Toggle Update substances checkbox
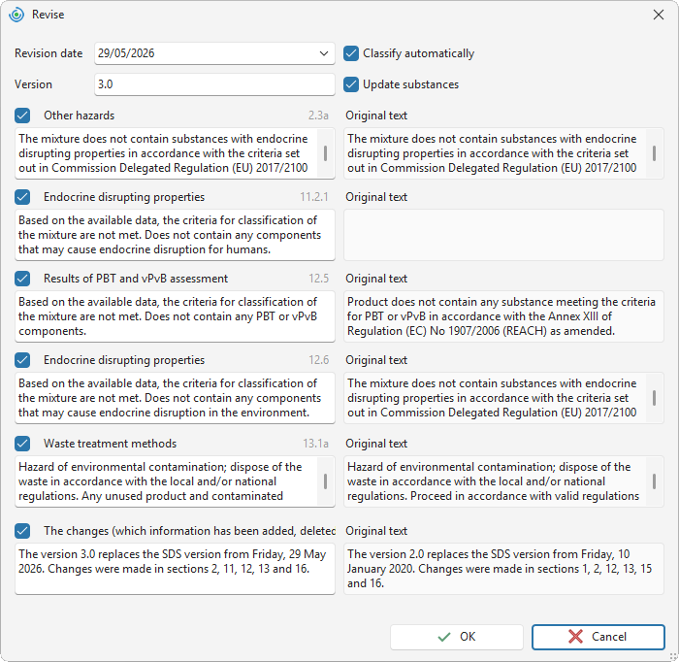The image size is (679, 662). point(351,84)
